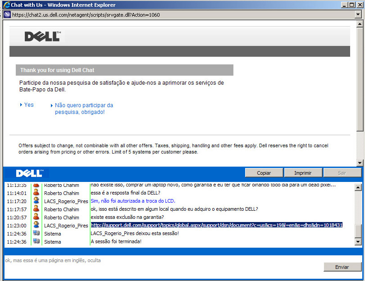This screenshot has height=281, width=365.
Task: Click the 11:20:57 timestamp
Action: [x=17, y=218]
